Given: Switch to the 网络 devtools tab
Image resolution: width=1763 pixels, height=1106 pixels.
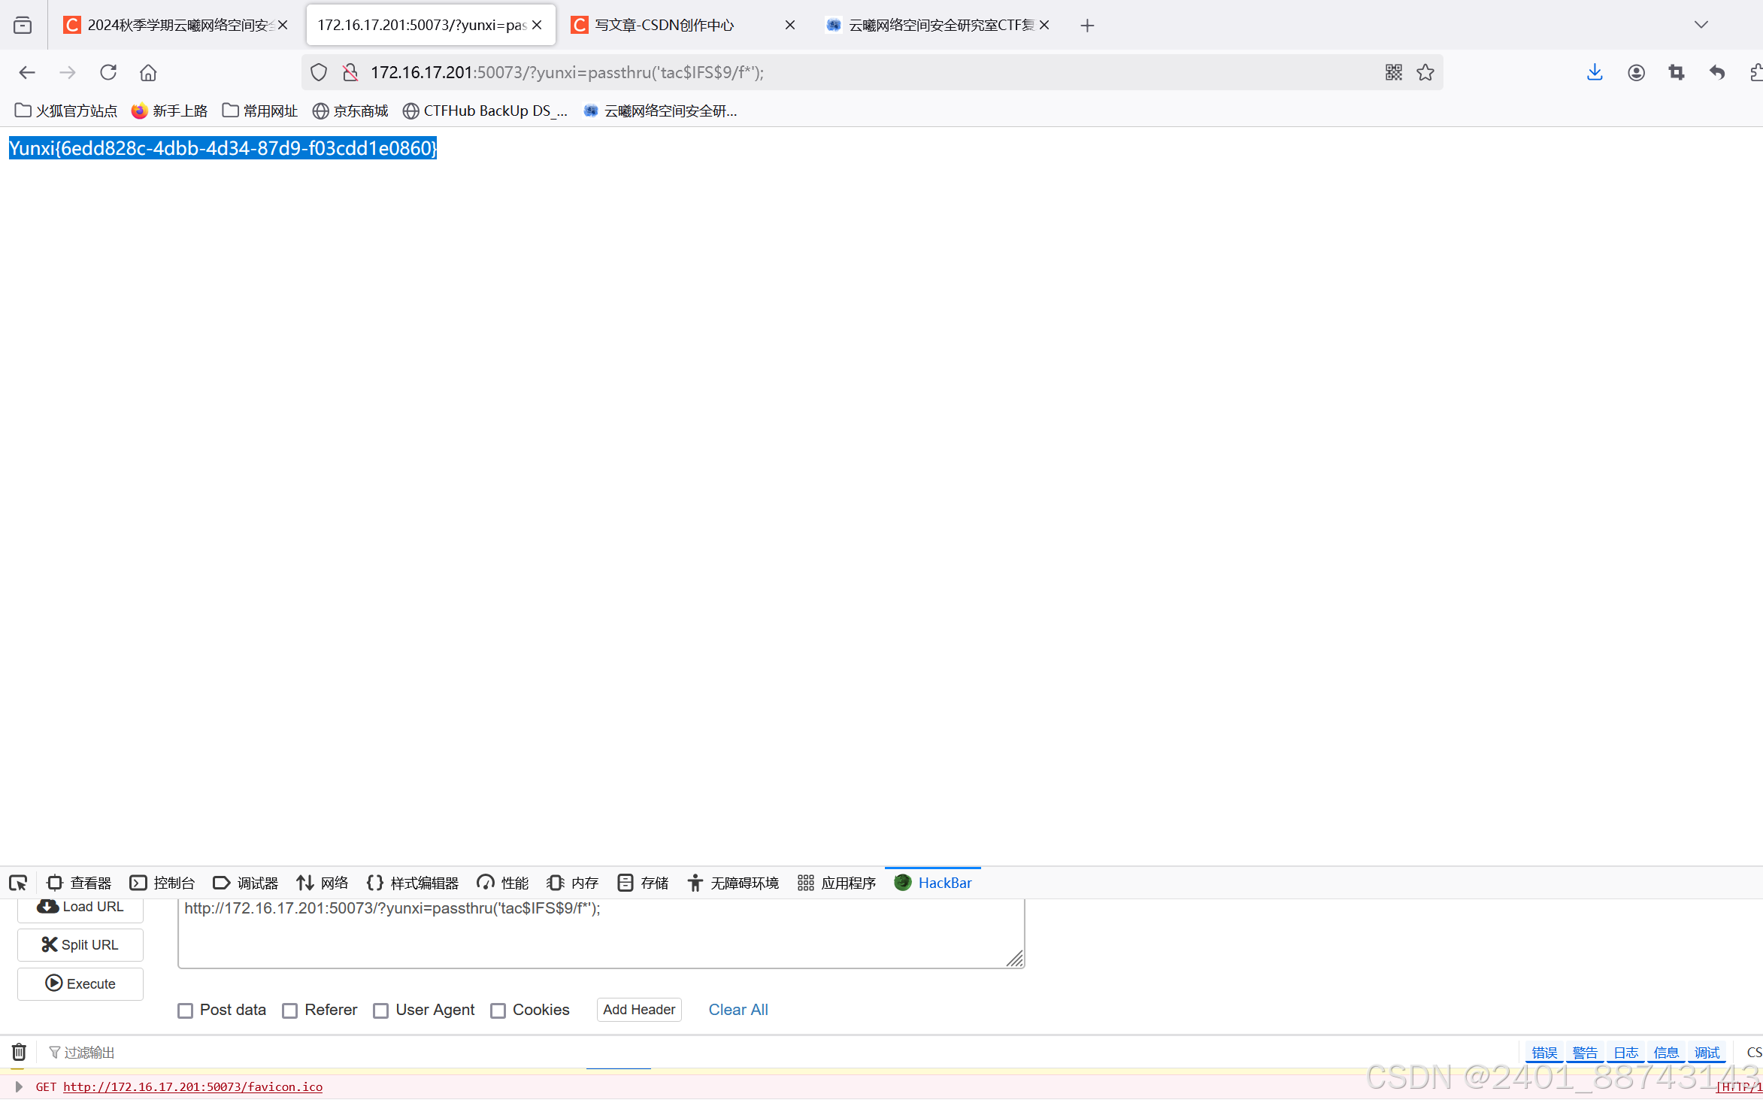Looking at the screenshot, I should [x=323, y=883].
